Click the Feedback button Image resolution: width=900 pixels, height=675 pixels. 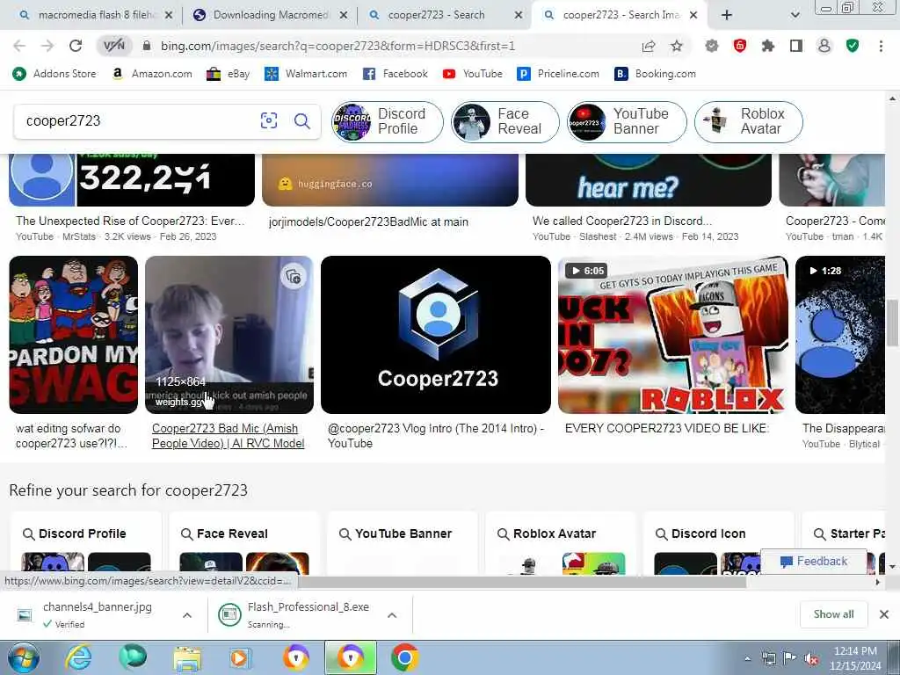tap(814, 562)
